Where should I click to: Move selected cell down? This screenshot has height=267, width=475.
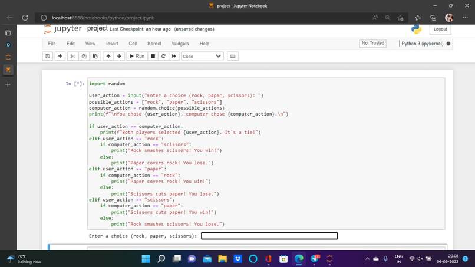pos(120,56)
